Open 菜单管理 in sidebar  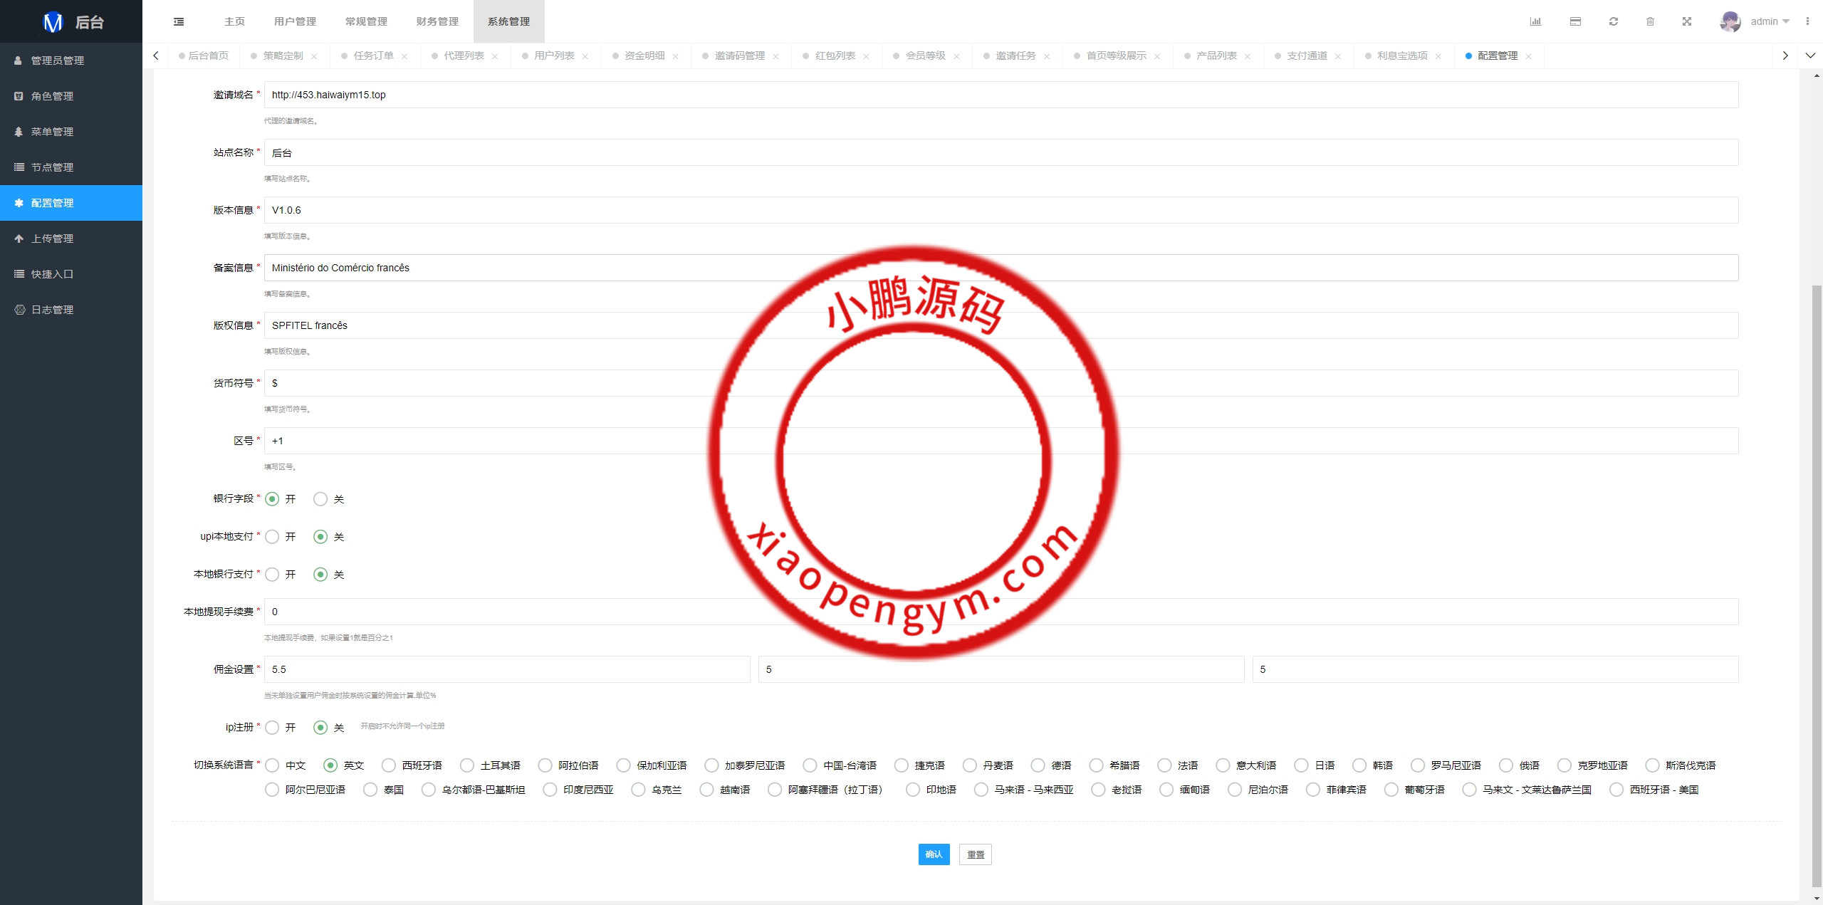pos(71,132)
